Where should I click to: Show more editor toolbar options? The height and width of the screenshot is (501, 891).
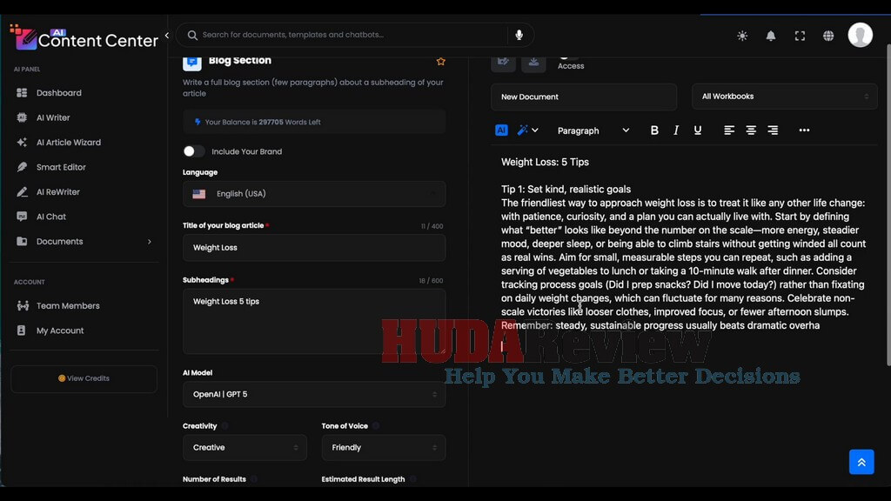coord(804,130)
